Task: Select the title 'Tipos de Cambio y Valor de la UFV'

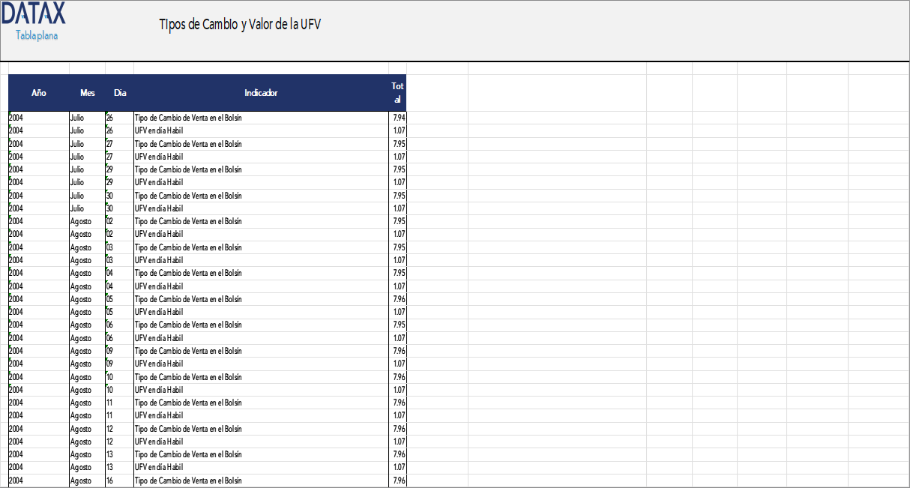Action: click(x=240, y=25)
